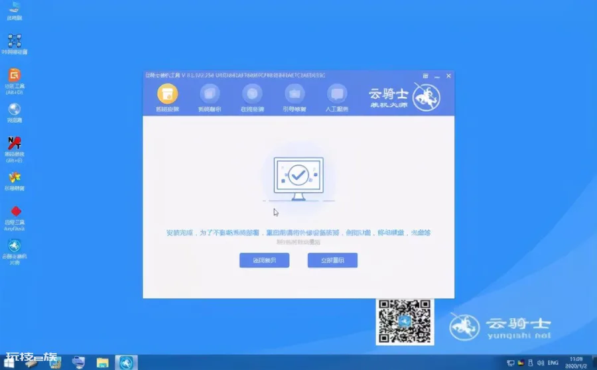Launch the red AnyDesk remote tool icon
This screenshot has height=370, width=597.
coord(15,218)
